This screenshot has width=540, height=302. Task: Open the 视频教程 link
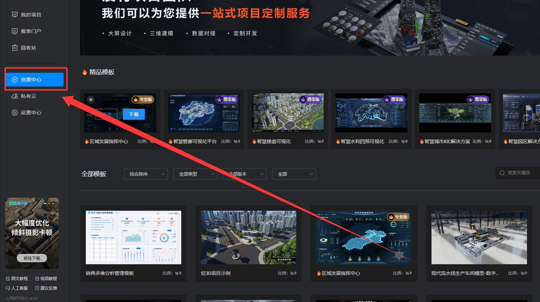[46, 279]
